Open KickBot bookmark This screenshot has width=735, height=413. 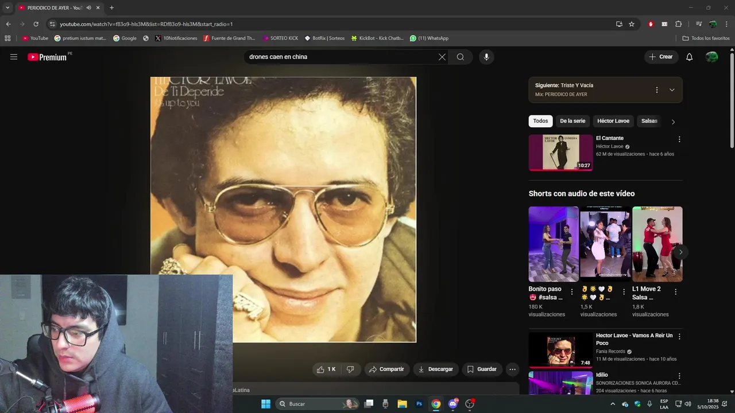[377, 38]
